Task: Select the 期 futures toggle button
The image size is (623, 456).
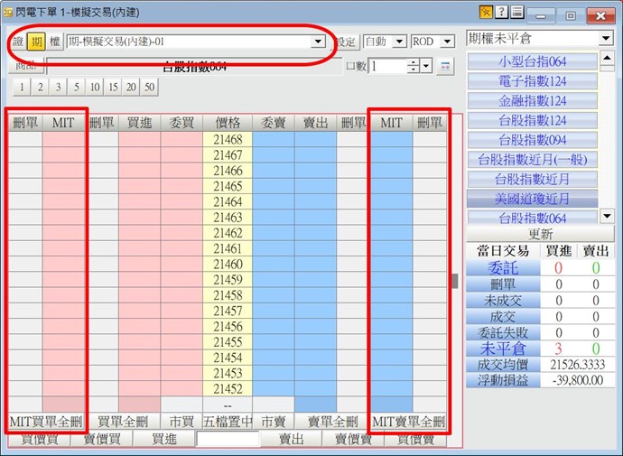Action: (x=36, y=42)
